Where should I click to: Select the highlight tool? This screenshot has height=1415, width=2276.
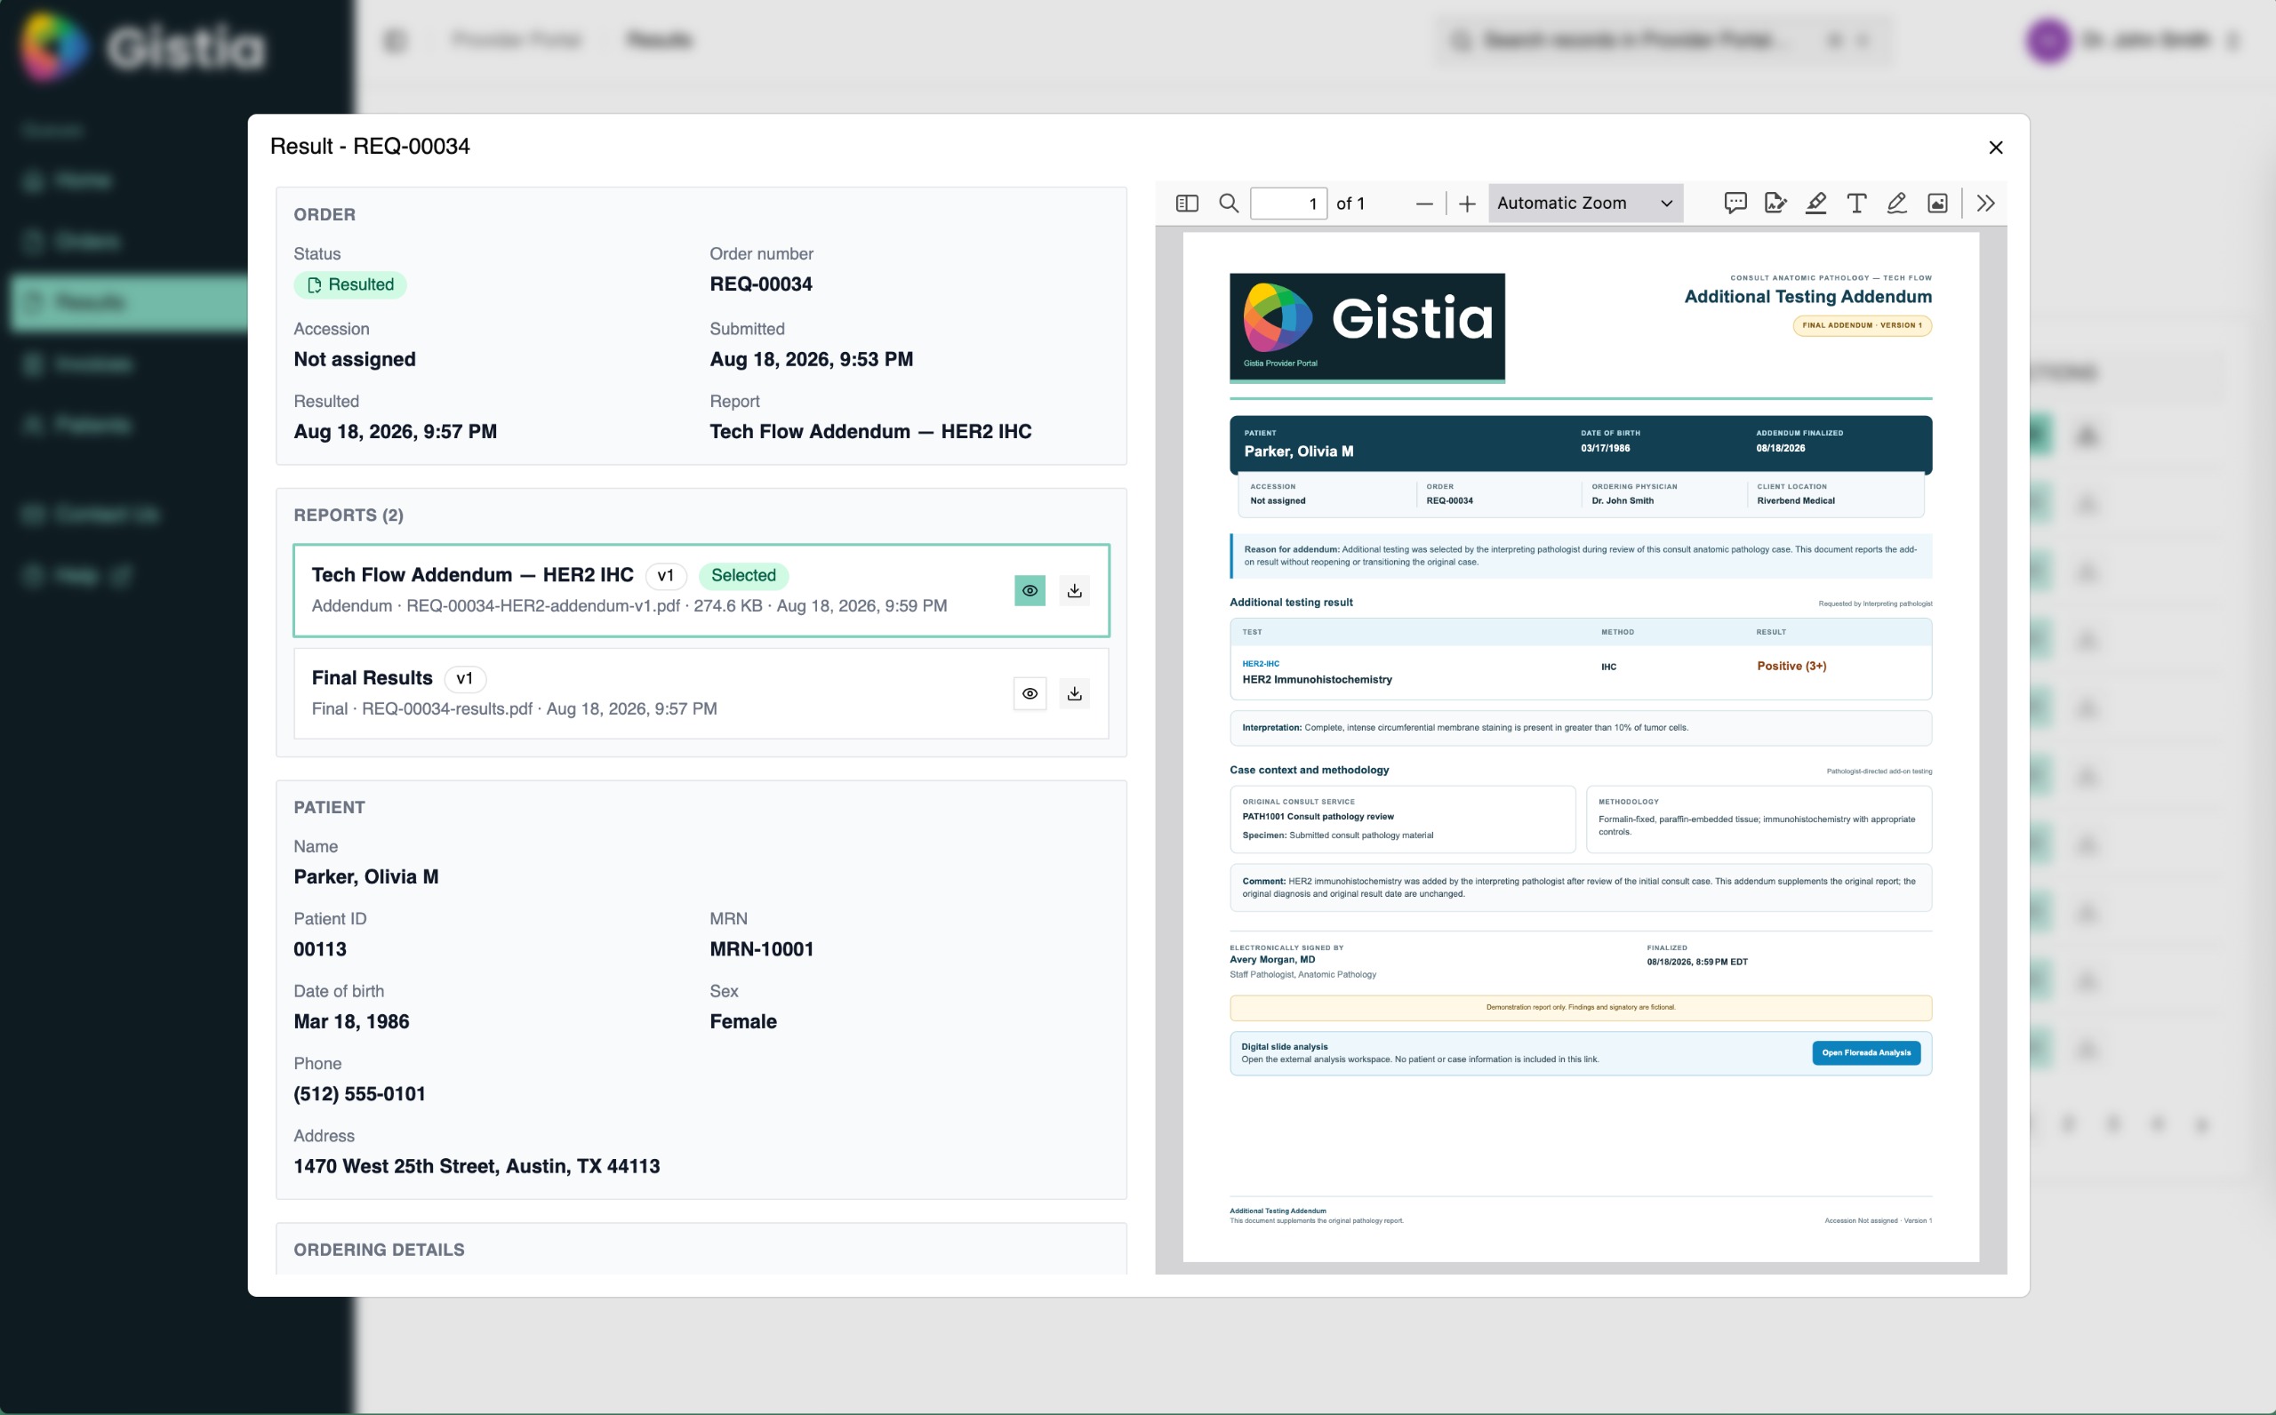point(1815,203)
